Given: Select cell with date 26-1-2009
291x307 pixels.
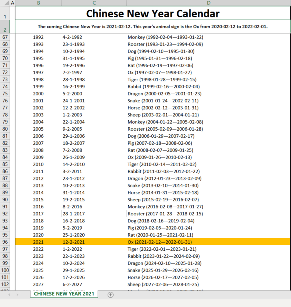Looking at the screenshot, I should click(94, 157).
